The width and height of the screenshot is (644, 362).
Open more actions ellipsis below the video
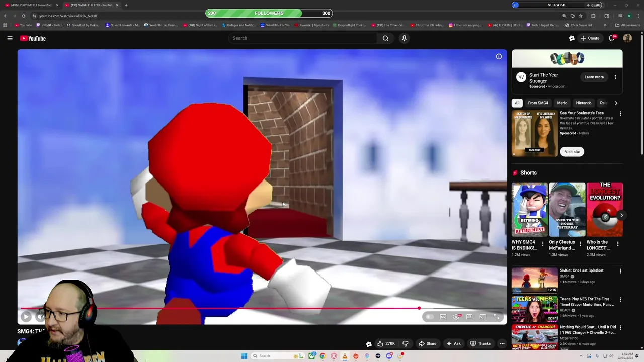pos(502,344)
